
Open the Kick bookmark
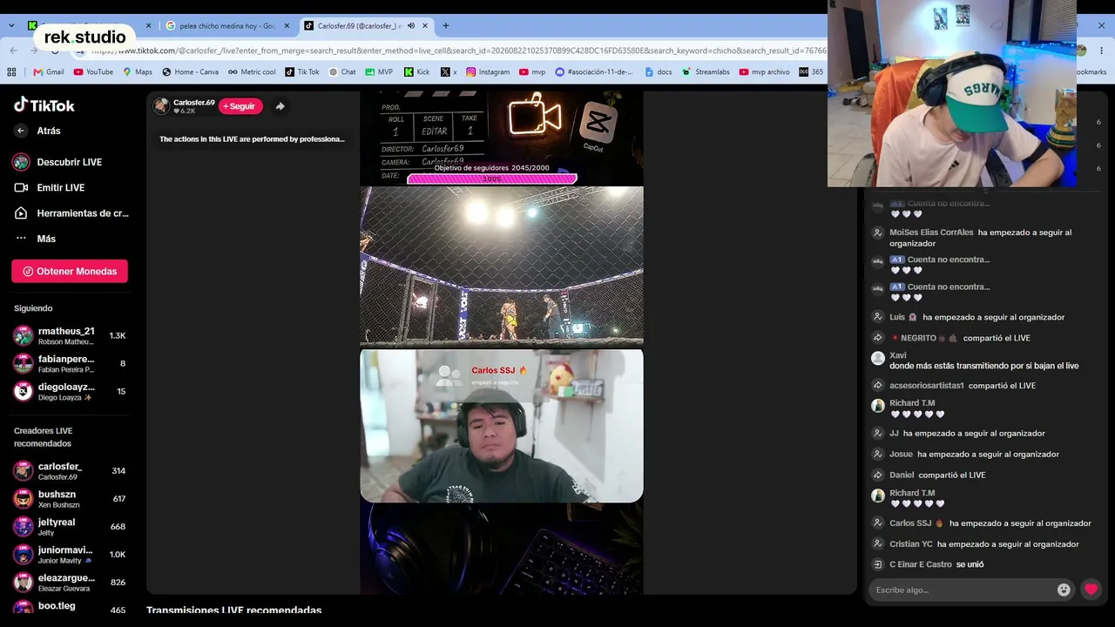417,72
